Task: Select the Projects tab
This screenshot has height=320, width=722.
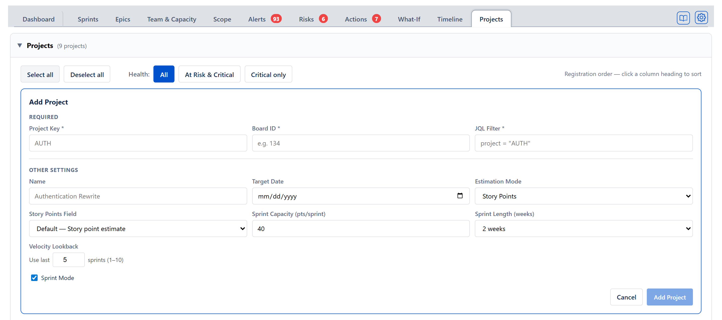Action: coord(491,19)
